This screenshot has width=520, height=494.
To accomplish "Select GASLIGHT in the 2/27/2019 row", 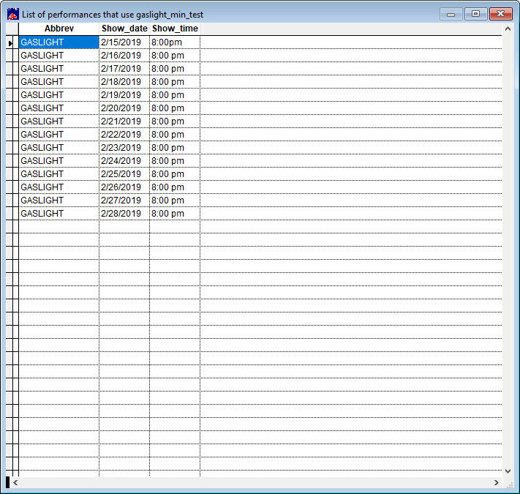I will [x=59, y=201].
